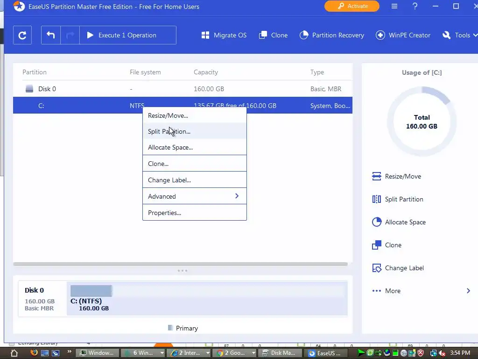
Task: Choose Allocate Space... from context menu
Action: (195, 147)
